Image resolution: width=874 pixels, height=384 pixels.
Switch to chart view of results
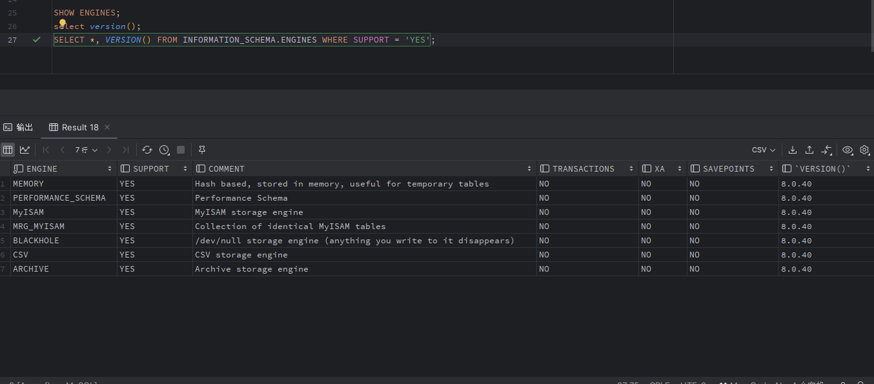(x=25, y=150)
